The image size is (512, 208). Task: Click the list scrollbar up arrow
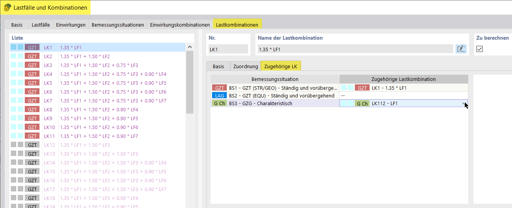(190, 47)
